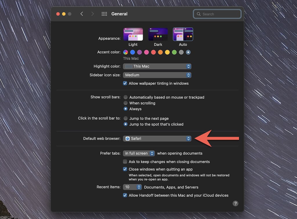The width and height of the screenshot is (297, 219).
Task: Choose the blue accent color
Action: pyautogui.click(x=133, y=52)
